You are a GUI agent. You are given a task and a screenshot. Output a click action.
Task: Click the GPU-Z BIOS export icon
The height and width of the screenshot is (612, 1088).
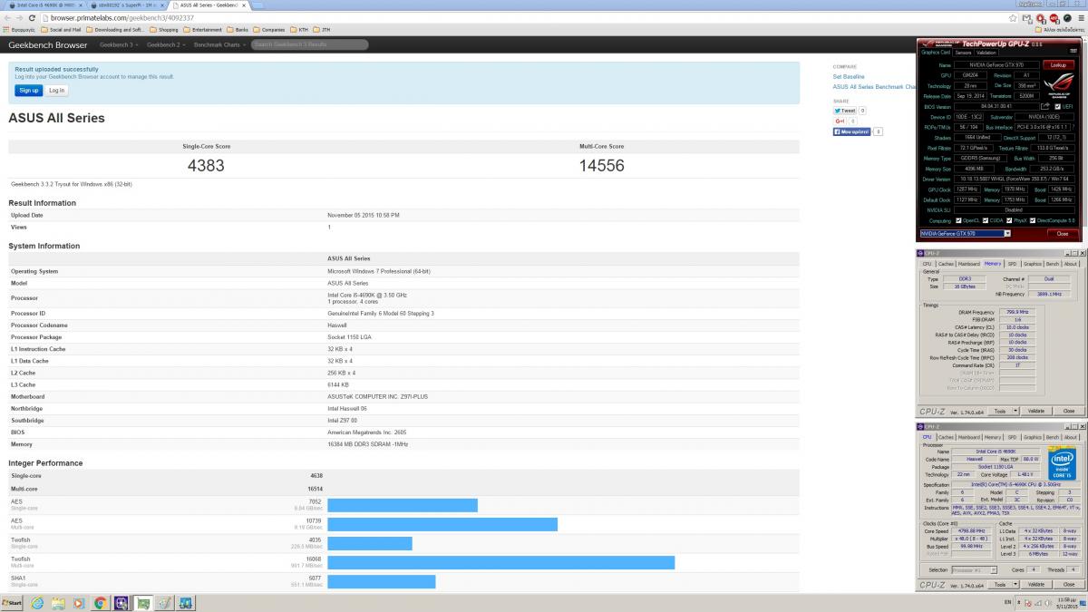(x=1044, y=106)
